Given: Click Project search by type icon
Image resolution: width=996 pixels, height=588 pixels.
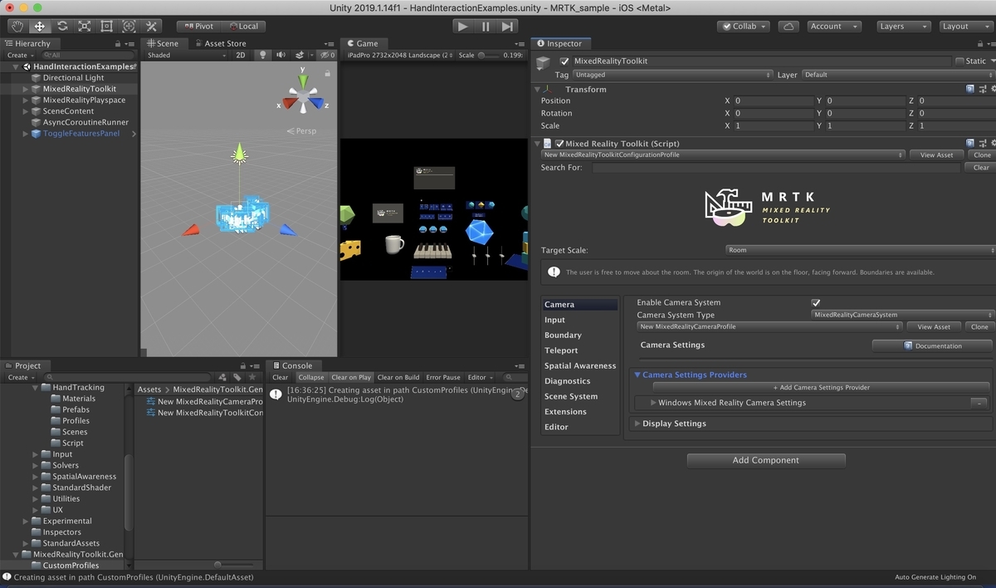Looking at the screenshot, I should (223, 377).
